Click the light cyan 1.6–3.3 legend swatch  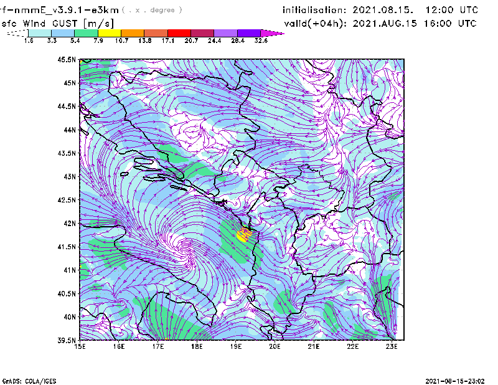click(x=40, y=33)
